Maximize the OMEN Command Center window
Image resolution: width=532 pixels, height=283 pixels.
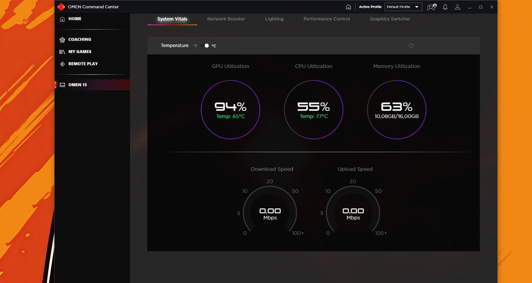480,7
